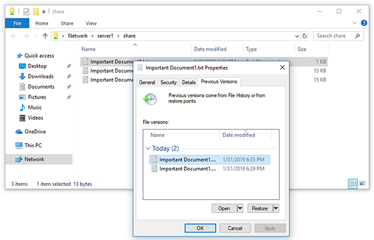Select the Previous Versions tab
Image resolution: width=374 pixels, height=240 pixels.
pyautogui.click(x=219, y=82)
